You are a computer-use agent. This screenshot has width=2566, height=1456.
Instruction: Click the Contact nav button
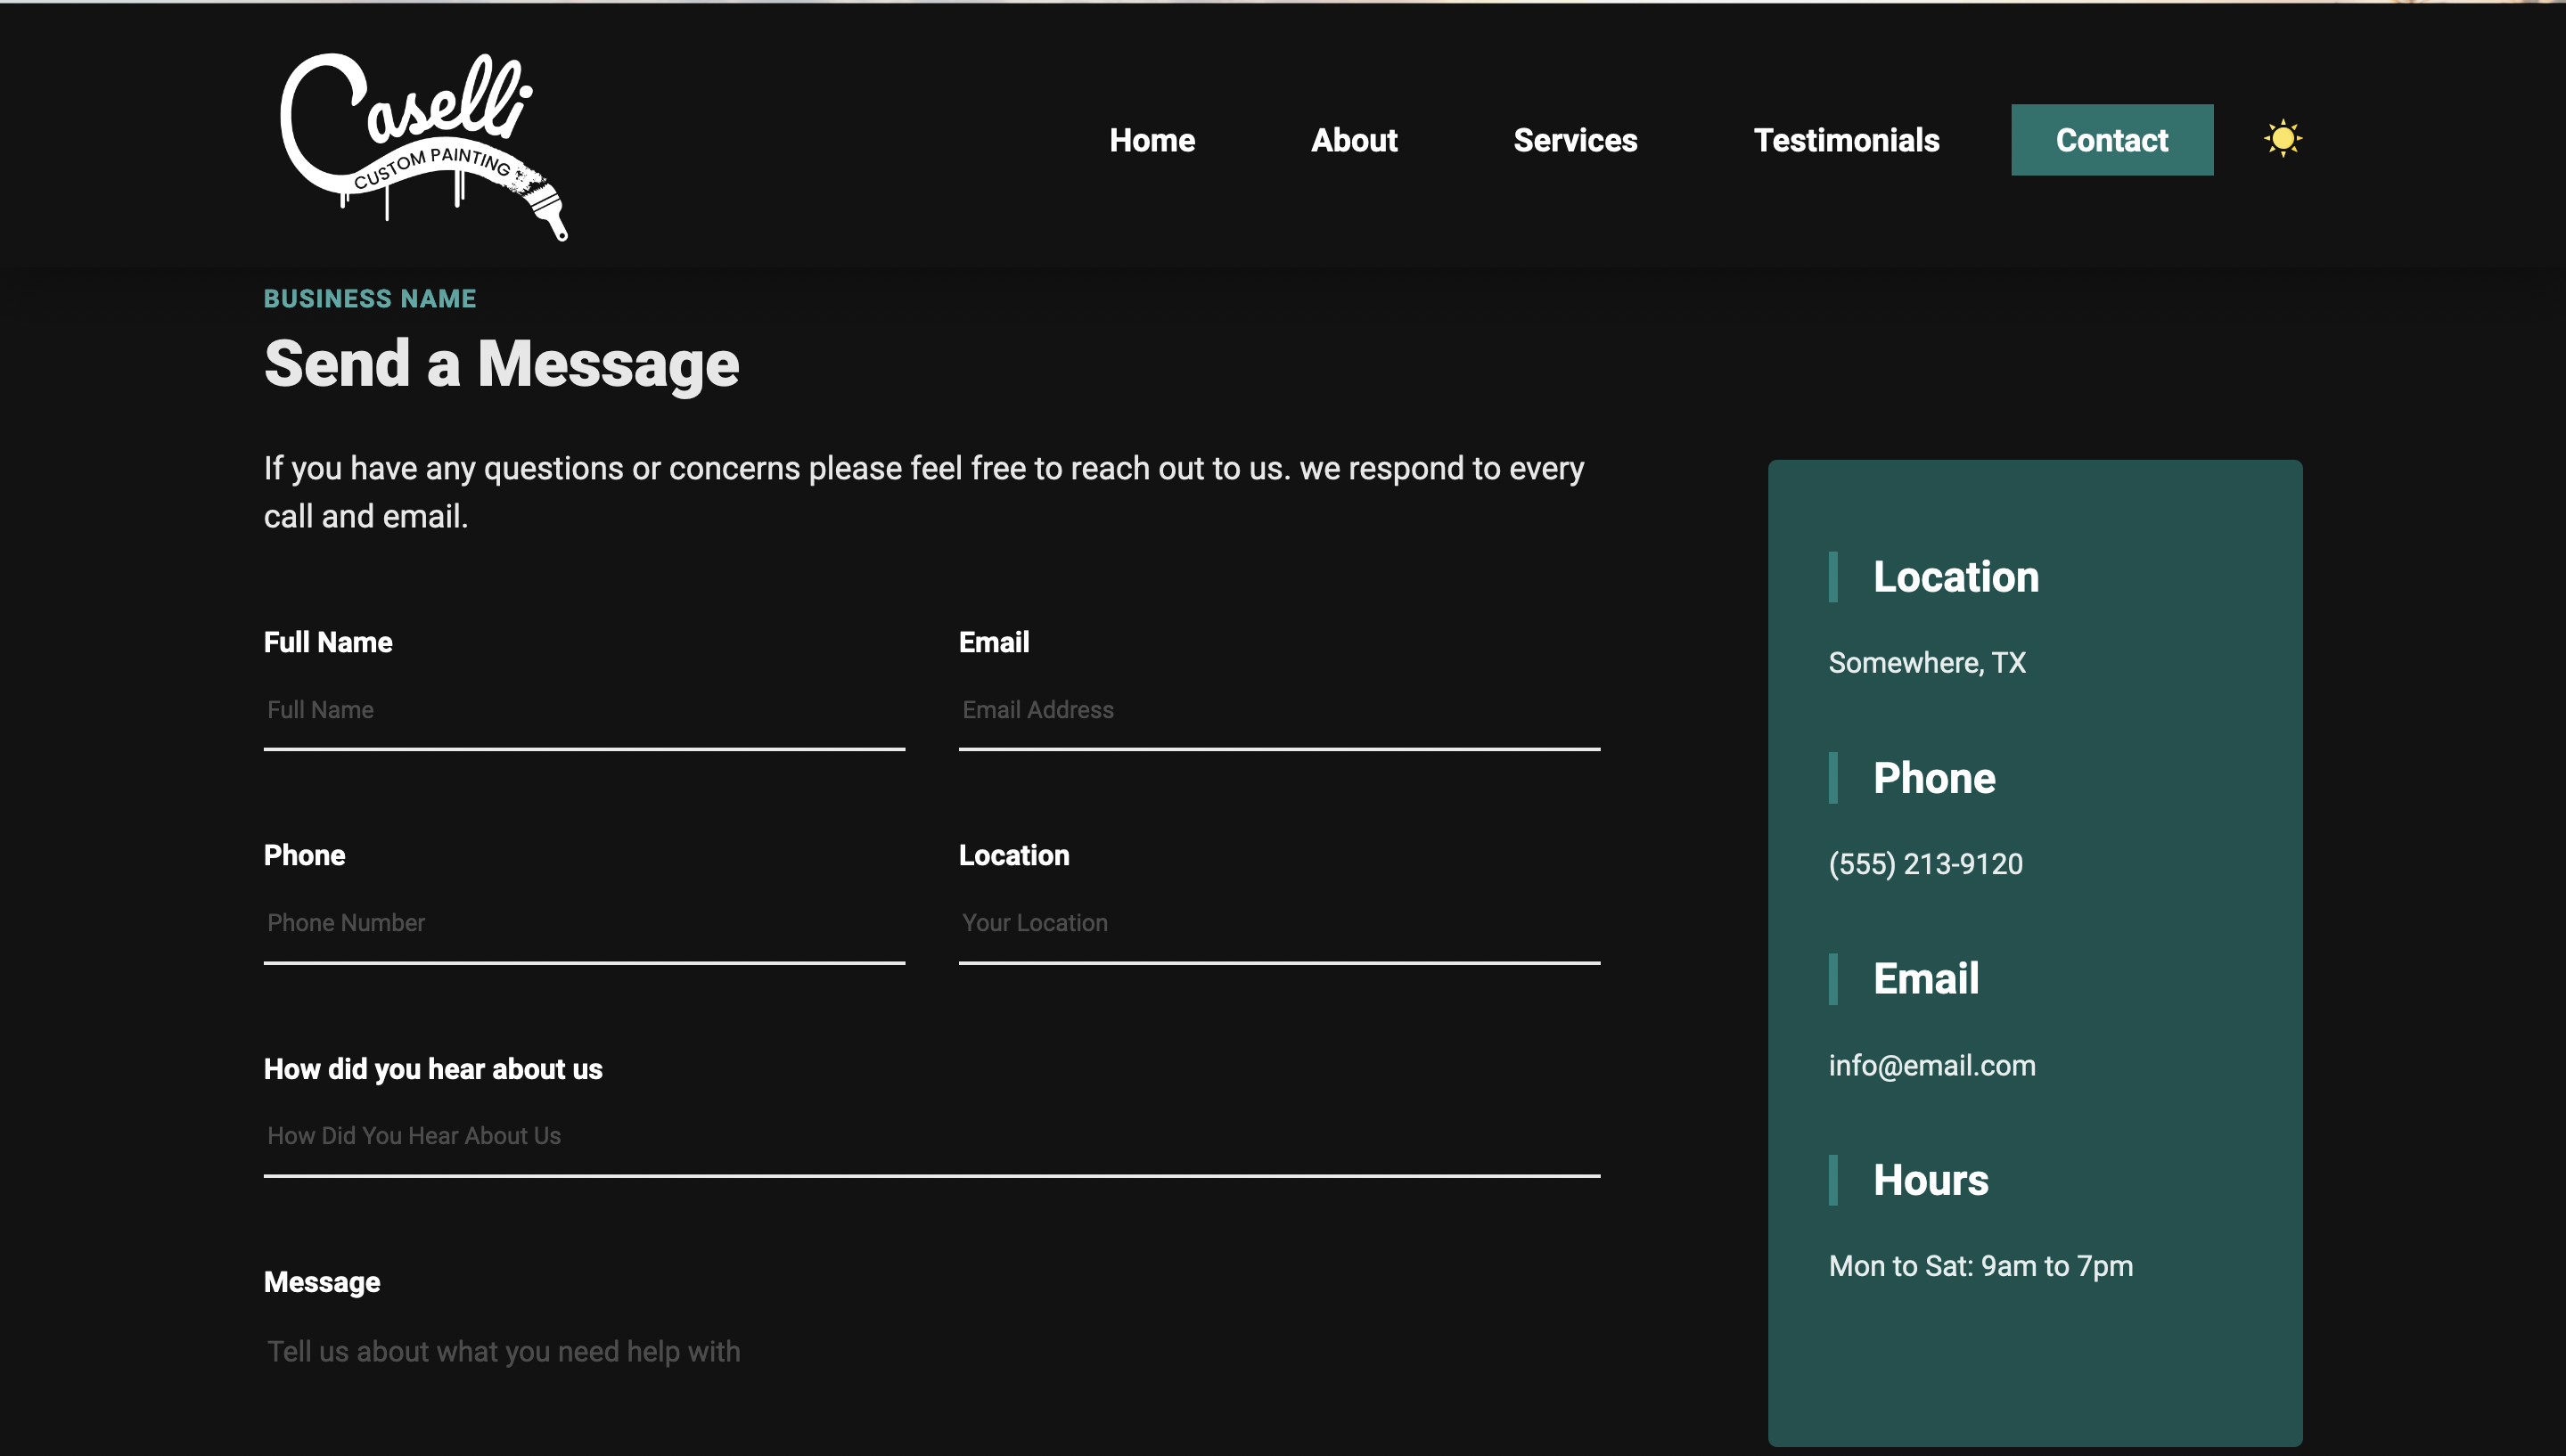[2112, 140]
